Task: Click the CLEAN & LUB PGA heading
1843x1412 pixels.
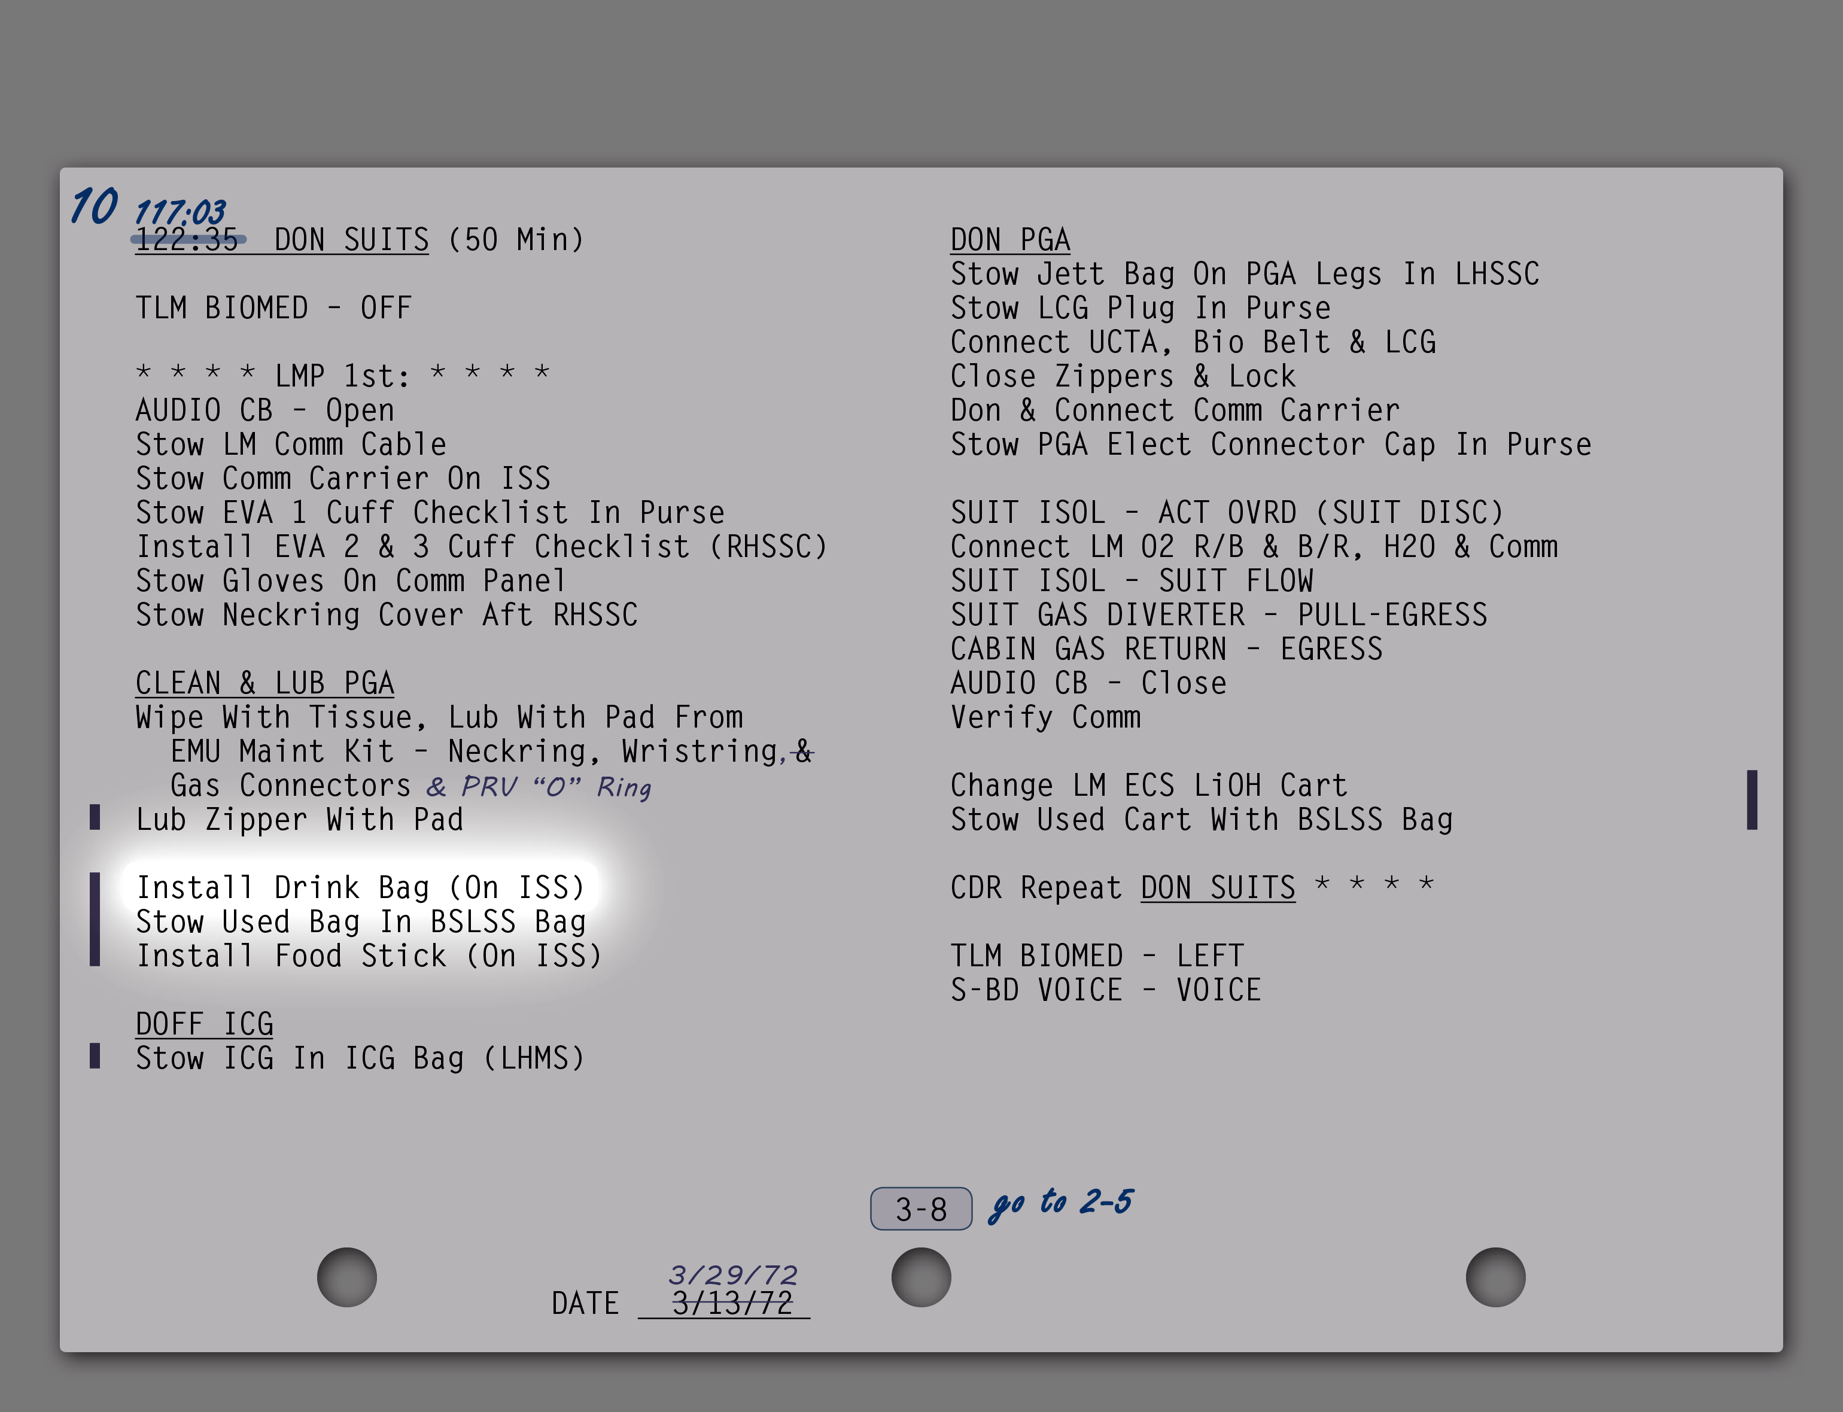Action: (x=264, y=683)
